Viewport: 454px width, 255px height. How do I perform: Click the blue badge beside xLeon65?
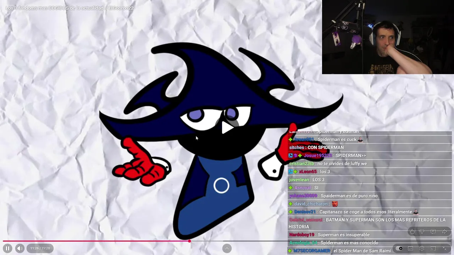(290, 172)
